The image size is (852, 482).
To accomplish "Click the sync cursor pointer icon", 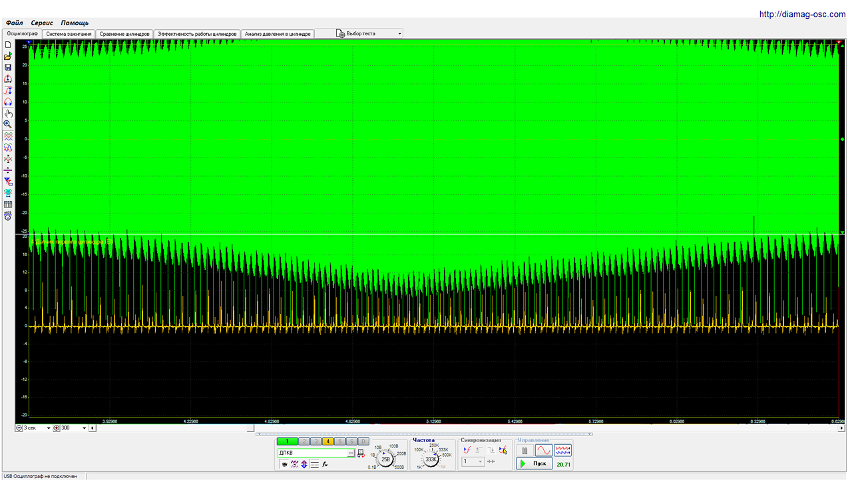I will (503, 450).
